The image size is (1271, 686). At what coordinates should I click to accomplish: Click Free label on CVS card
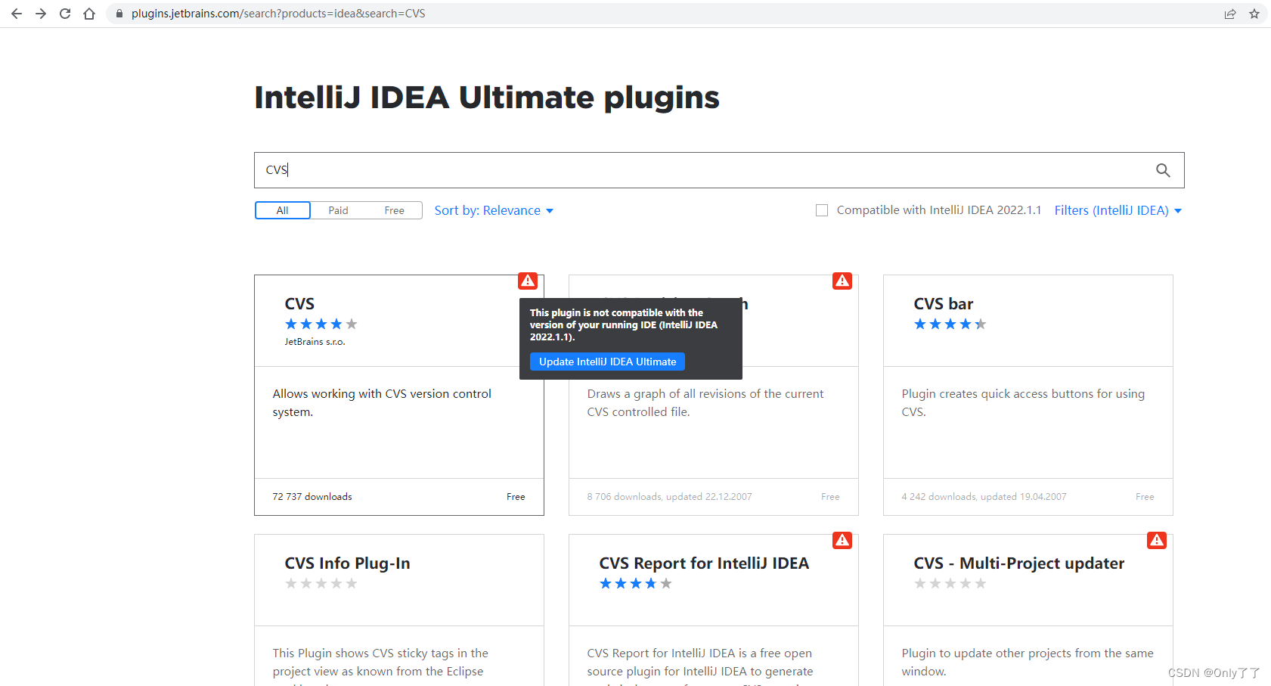point(516,497)
